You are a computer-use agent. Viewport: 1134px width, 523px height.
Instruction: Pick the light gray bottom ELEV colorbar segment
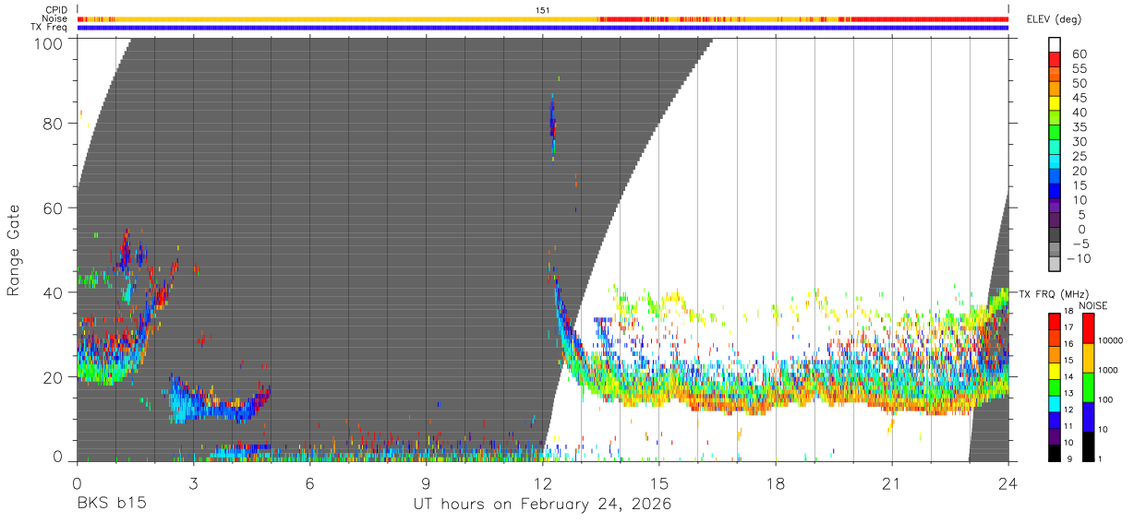coord(1055,266)
